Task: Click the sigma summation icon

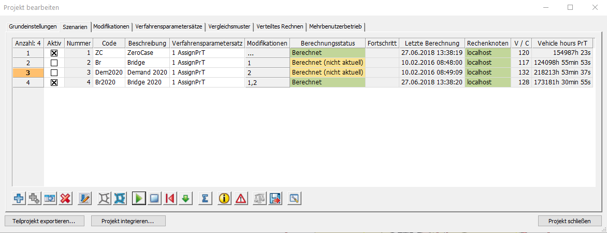Action: [205, 198]
